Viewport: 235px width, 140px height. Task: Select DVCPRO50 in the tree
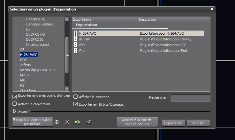click(x=34, y=39)
